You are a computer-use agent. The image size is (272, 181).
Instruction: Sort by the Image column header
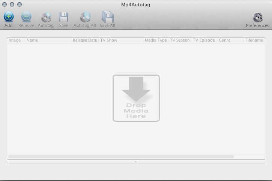(x=15, y=40)
